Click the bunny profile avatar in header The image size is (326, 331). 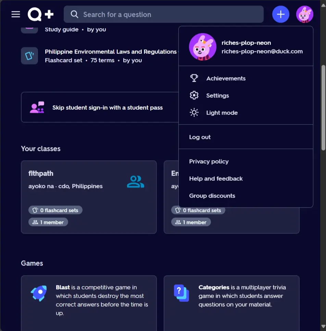point(304,14)
